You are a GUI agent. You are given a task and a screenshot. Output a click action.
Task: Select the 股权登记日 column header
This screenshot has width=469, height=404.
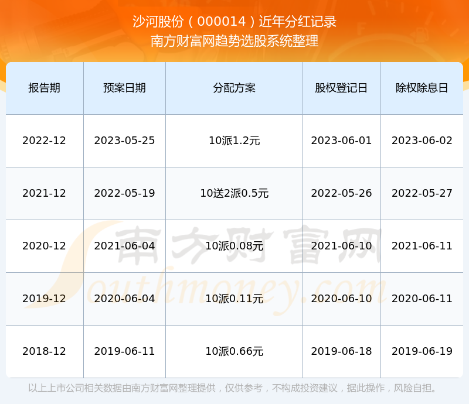click(x=341, y=88)
